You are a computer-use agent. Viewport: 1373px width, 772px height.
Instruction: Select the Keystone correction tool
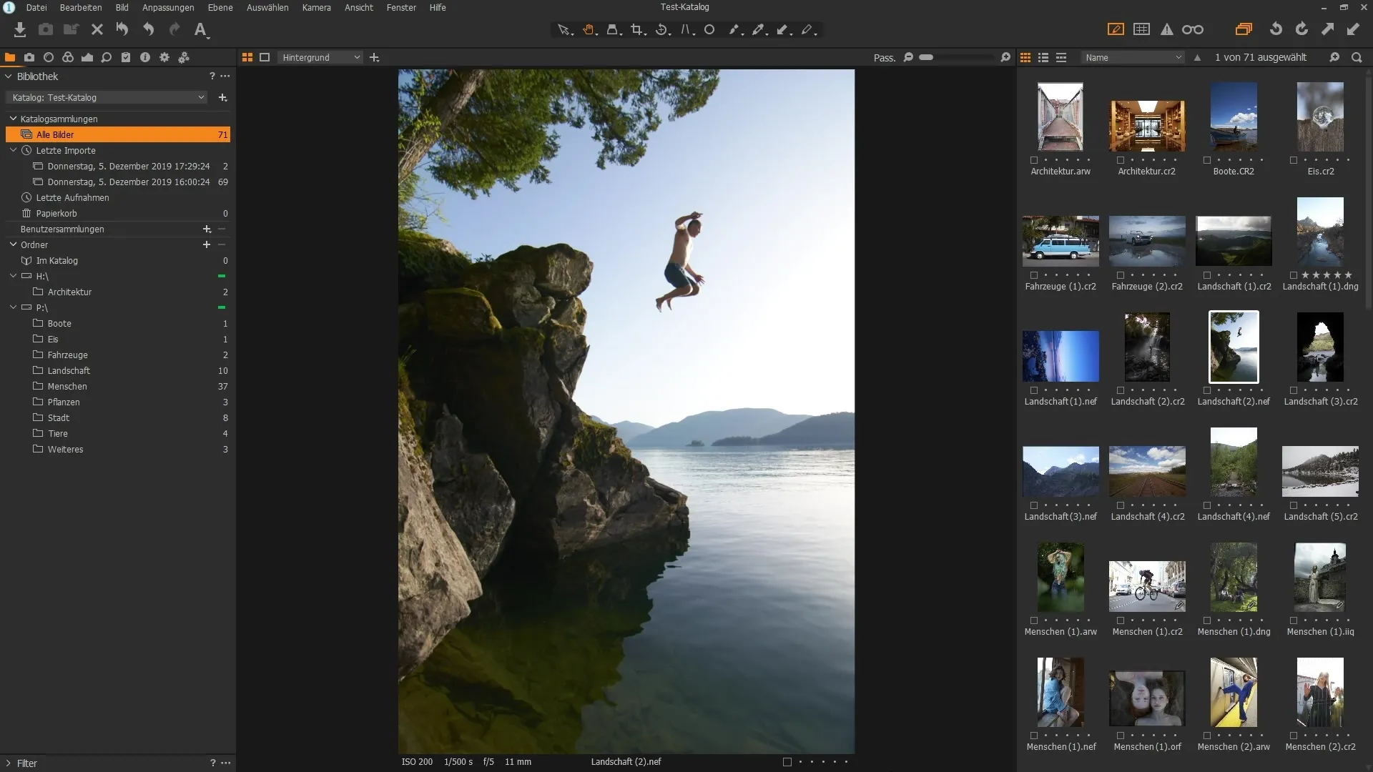click(x=687, y=30)
